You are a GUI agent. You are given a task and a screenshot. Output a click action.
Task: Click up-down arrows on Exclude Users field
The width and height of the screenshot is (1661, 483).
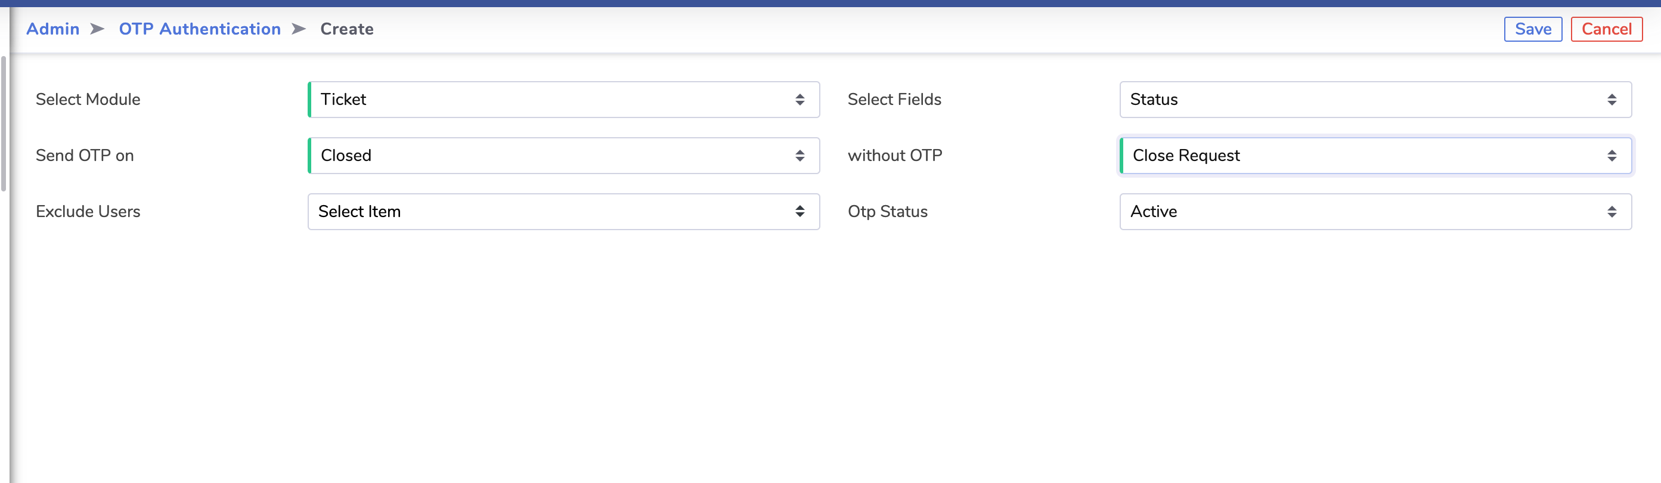click(799, 212)
